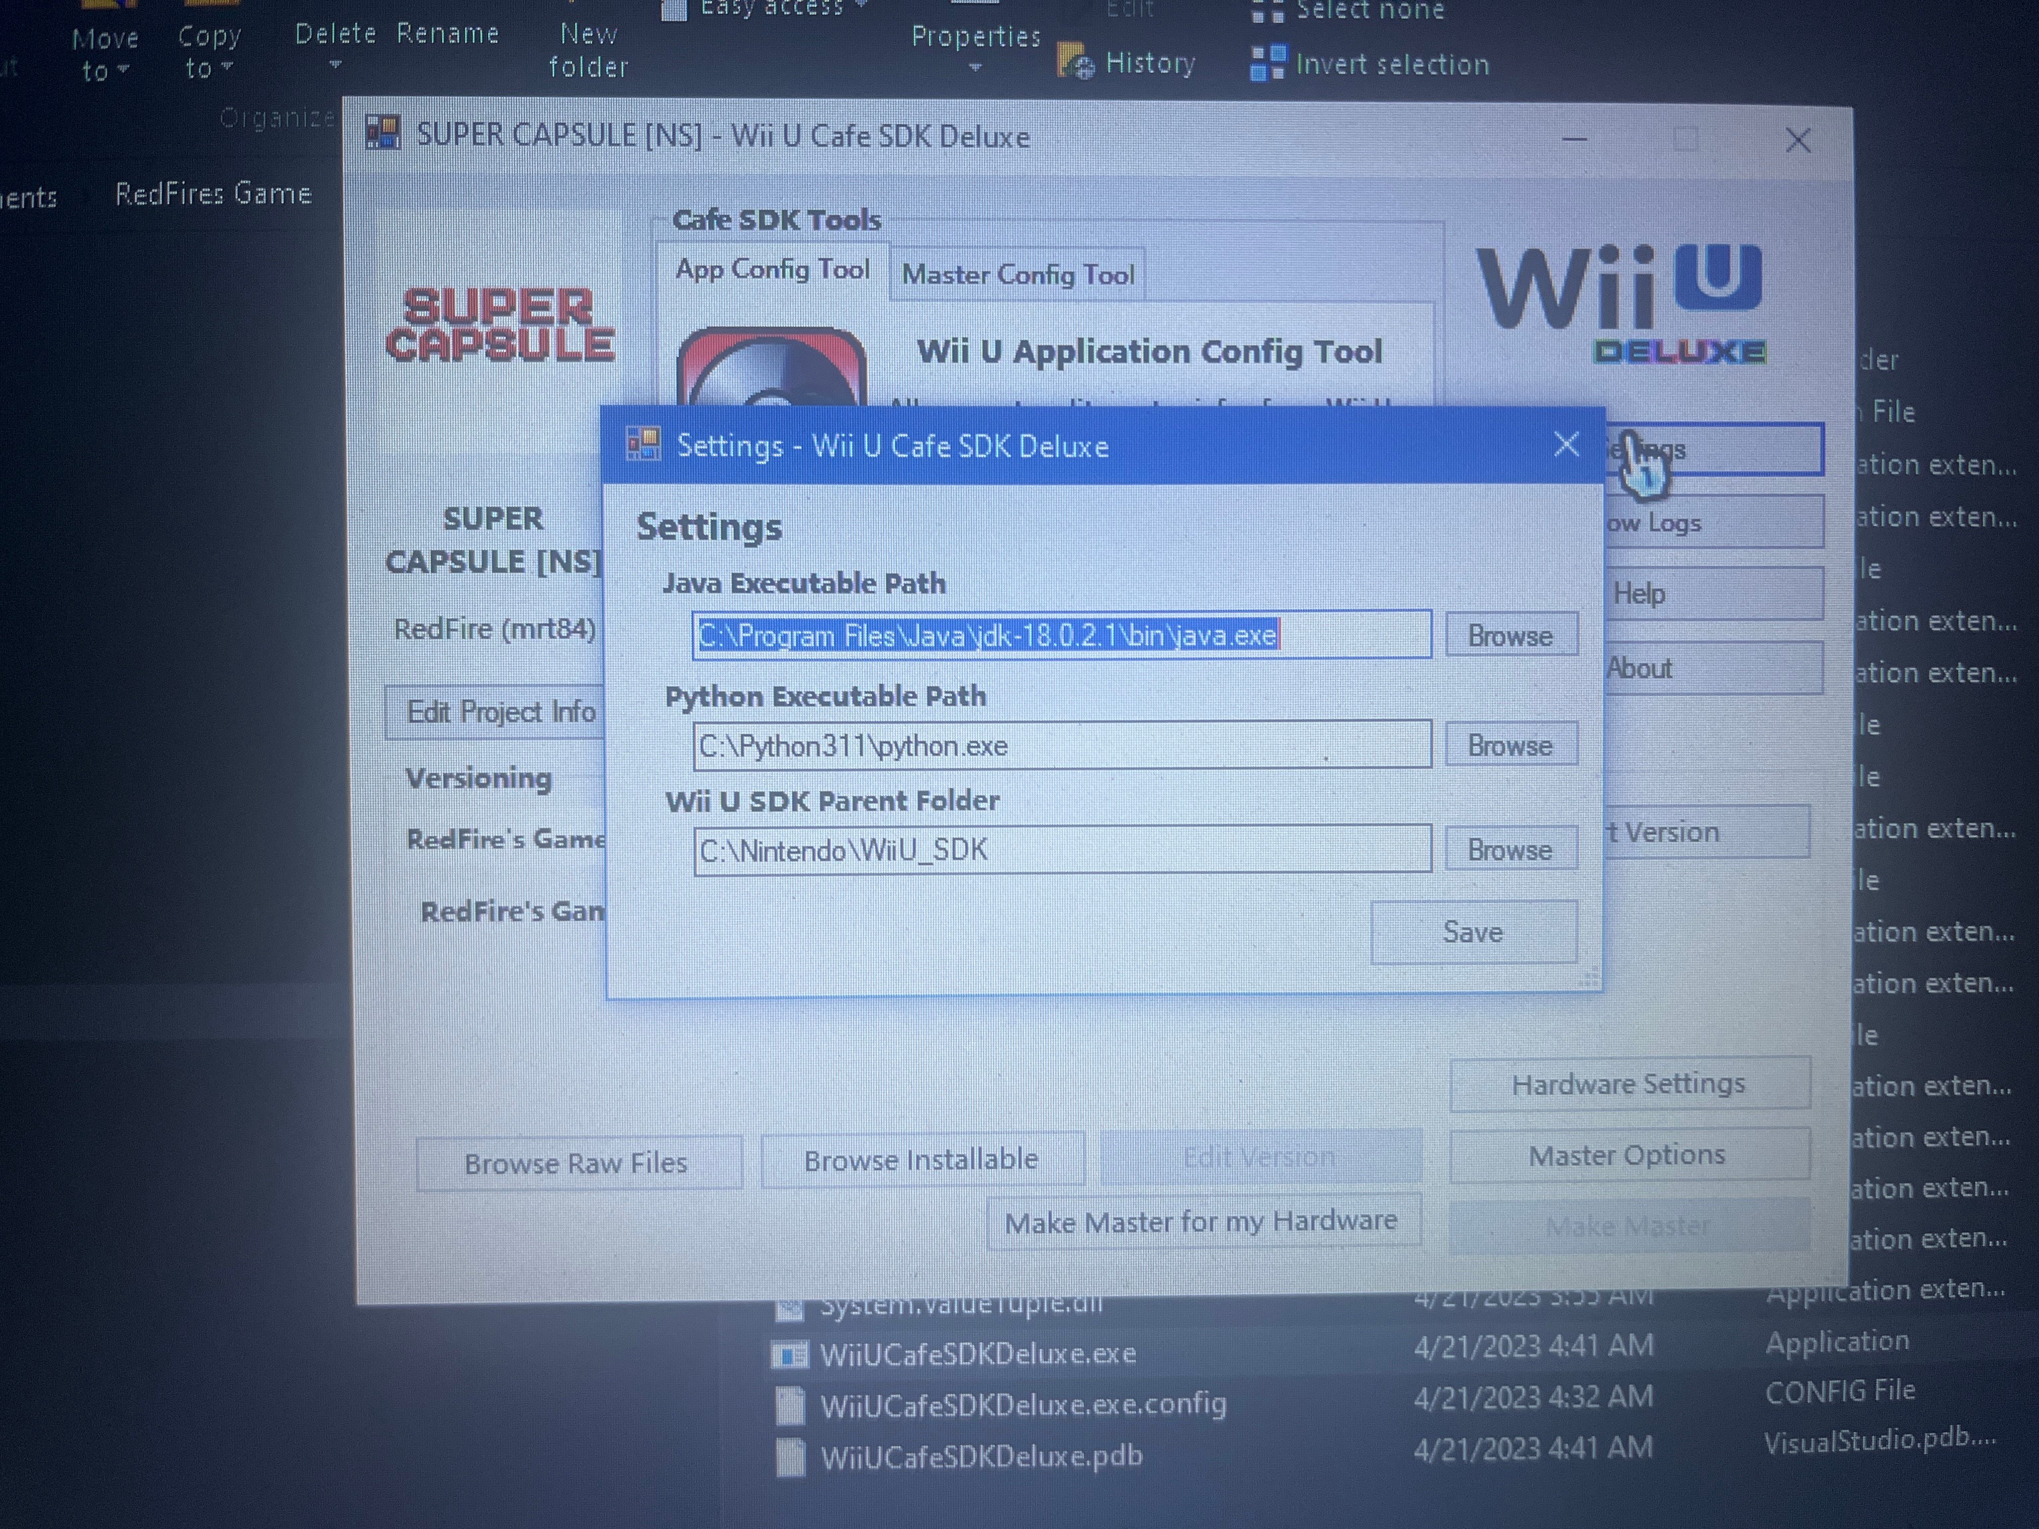
Task: Click the red disc App Config Tool icon
Action: pyautogui.click(x=772, y=367)
